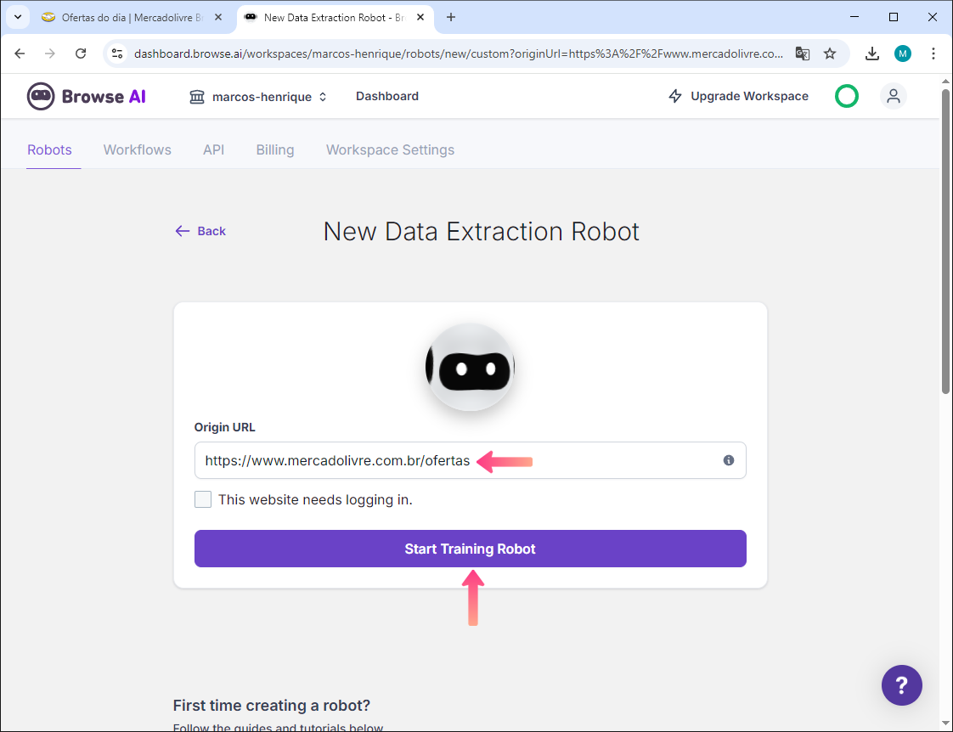Click the 'New Data Extraction Robot' heading
This screenshot has height=732, width=953.
(x=482, y=232)
